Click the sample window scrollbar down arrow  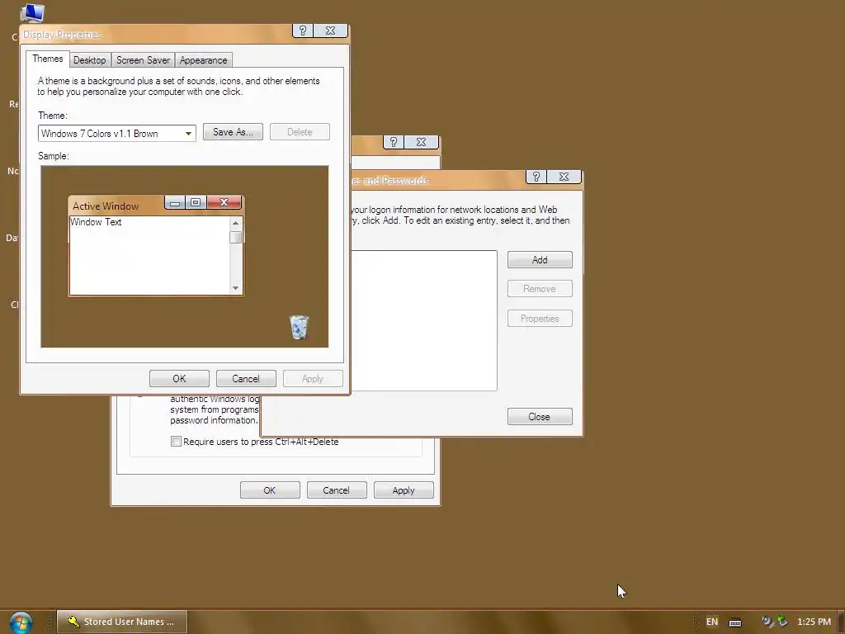tap(235, 288)
